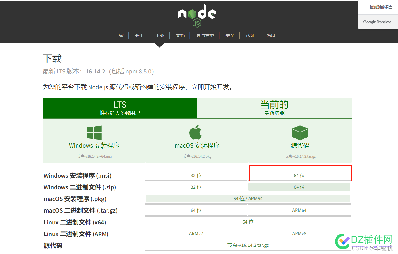398x254 pixels.
Task: Download ARMv8 Linux 二进制文件 (ARM)
Action: tap(299, 233)
